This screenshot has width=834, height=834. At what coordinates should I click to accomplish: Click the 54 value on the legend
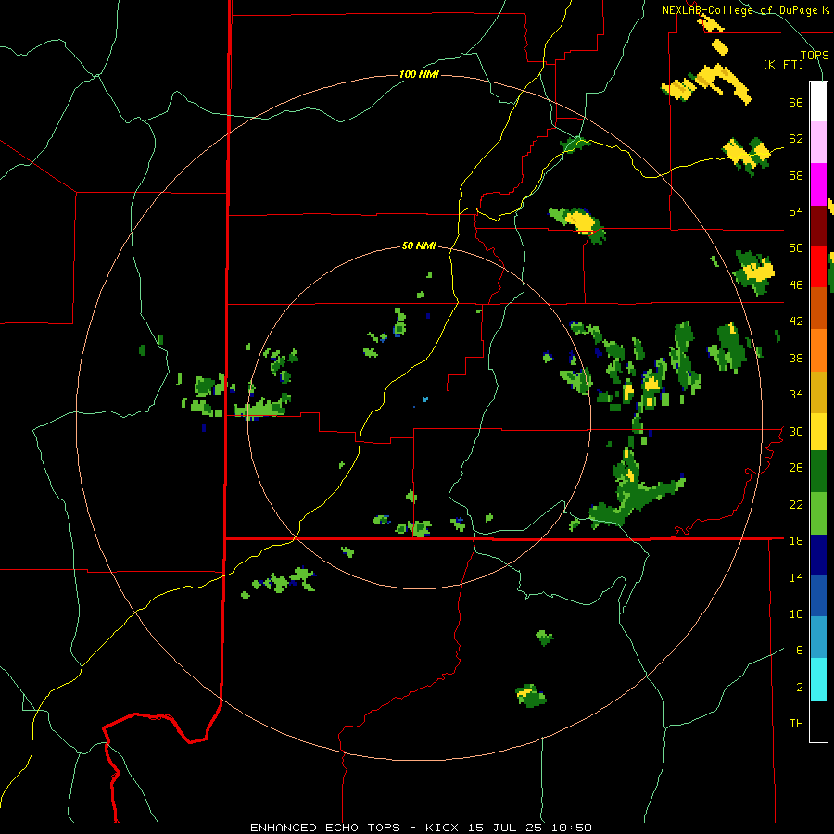point(796,211)
